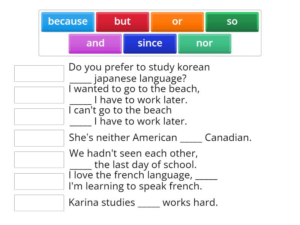300x225 pixels.
Task: Select the word tile "because"
Action: pyautogui.click(x=67, y=22)
